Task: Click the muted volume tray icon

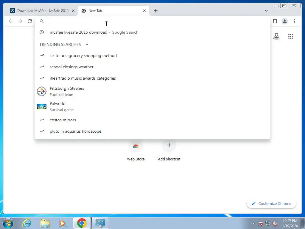Action: coord(275,223)
